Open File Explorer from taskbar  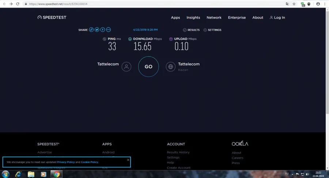tap(31, 174)
